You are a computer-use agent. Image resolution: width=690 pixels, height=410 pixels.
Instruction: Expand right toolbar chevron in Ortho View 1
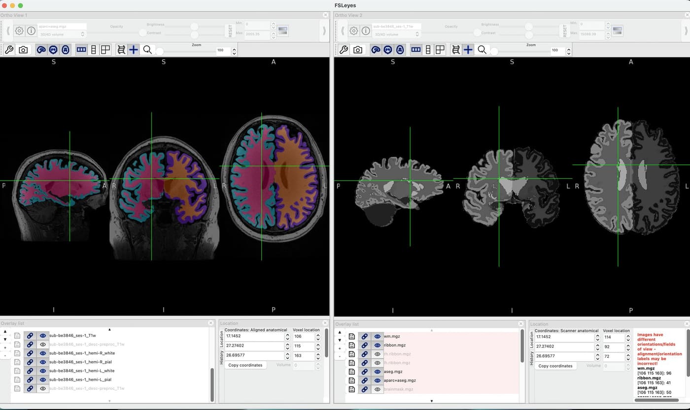[x=324, y=31]
